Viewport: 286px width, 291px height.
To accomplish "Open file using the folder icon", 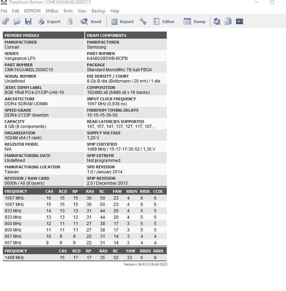I will (x=17, y=21).
